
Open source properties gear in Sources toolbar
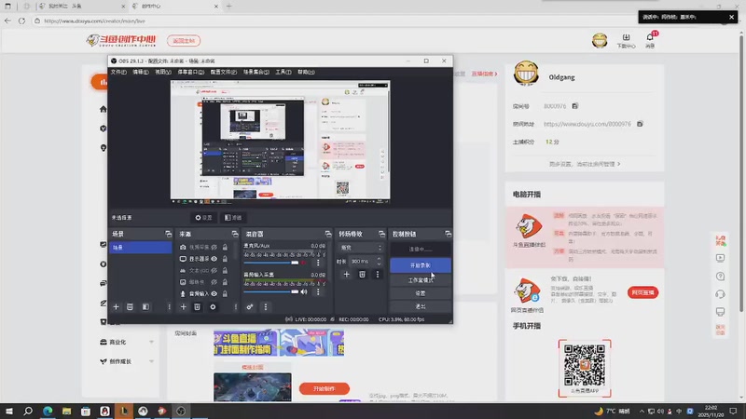213,307
